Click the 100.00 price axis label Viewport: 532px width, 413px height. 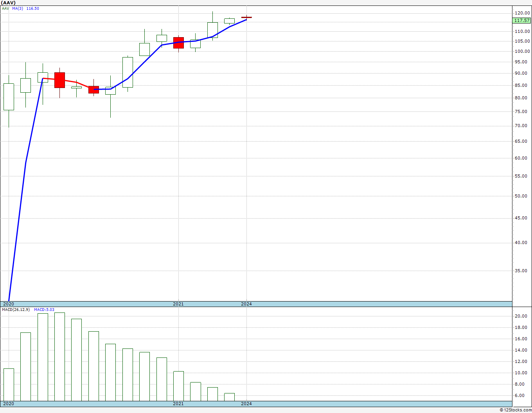coord(522,51)
